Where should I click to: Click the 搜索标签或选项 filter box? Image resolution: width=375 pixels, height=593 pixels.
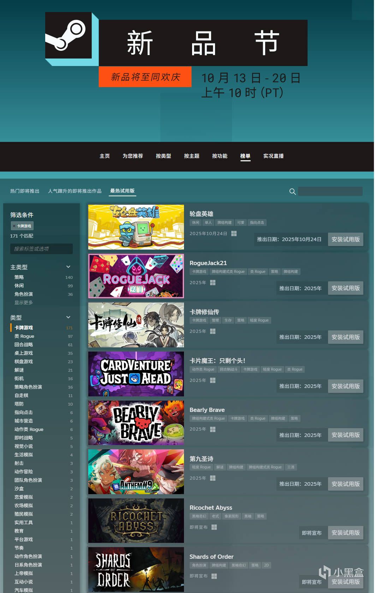point(41,249)
